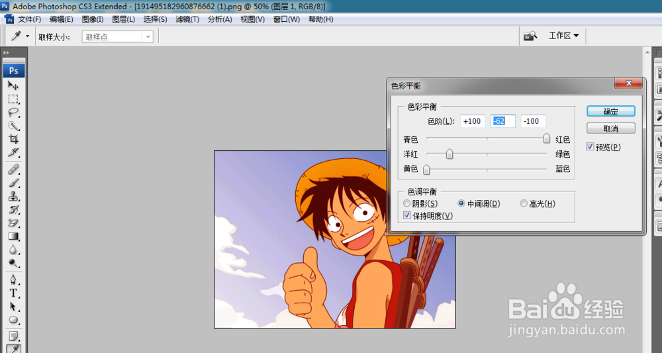
Task: Open the 图层(L) menu
Action: coord(123,19)
